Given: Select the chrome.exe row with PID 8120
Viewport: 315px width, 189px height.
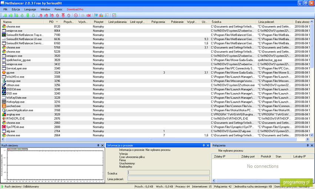Looking at the screenshot, I should click(x=156, y=27).
